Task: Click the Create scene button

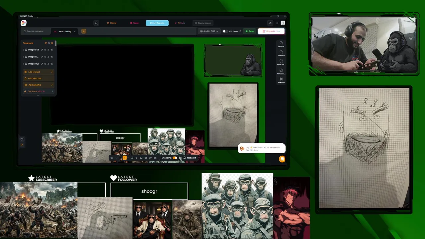Action: coord(203,23)
